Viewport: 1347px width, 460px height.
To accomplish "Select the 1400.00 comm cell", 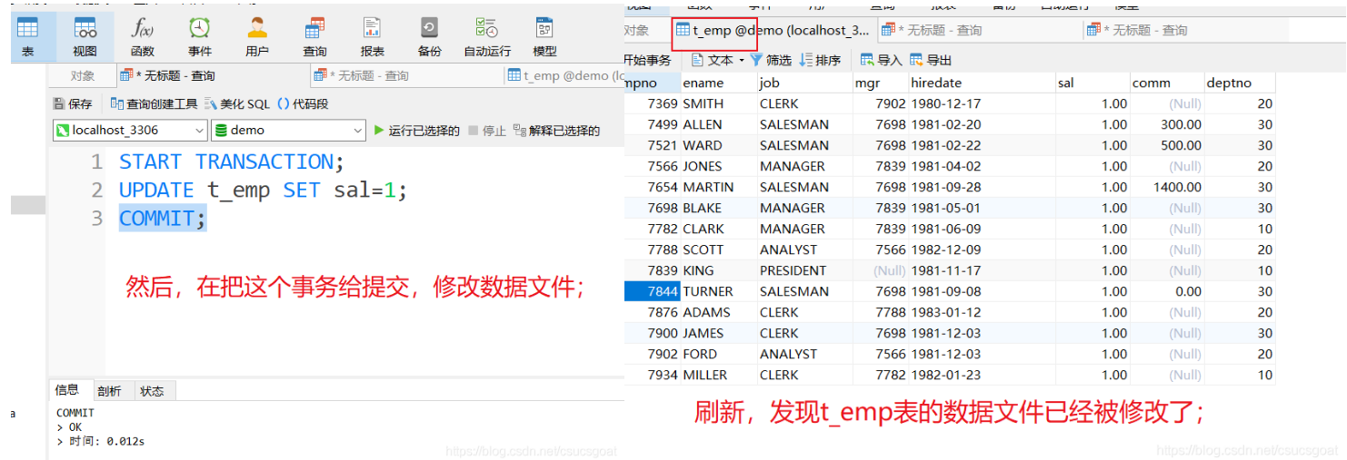I will point(1166,187).
